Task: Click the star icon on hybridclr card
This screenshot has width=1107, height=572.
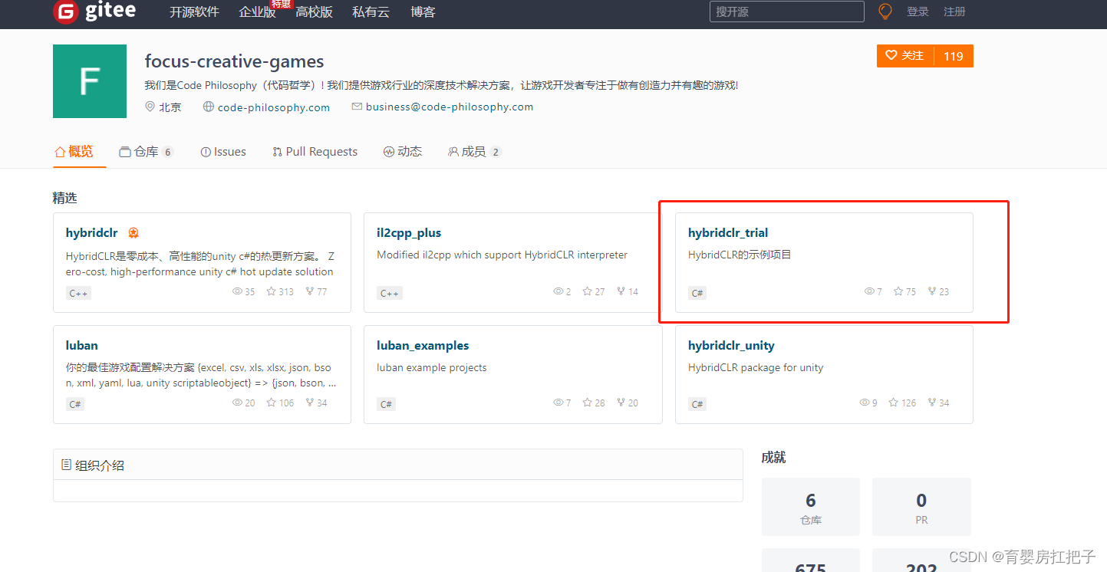Action: [271, 291]
